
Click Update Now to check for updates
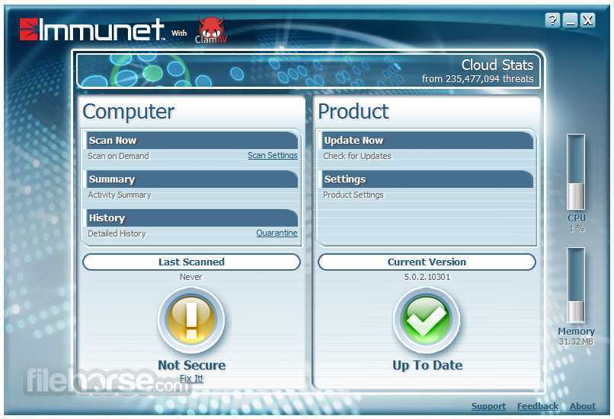coord(353,141)
